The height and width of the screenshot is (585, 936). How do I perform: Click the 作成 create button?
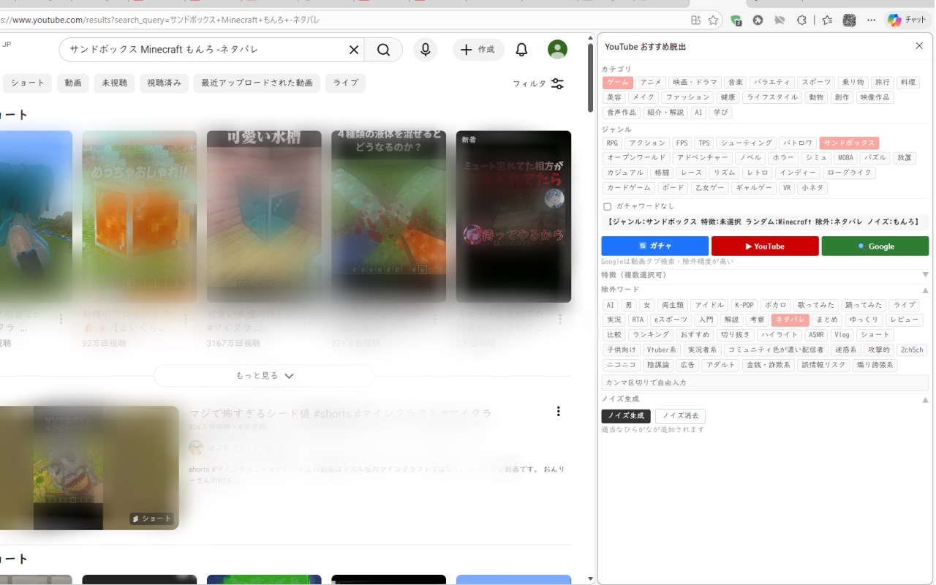coord(478,50)
